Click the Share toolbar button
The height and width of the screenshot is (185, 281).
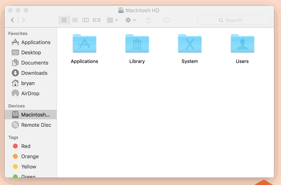pyautogui.click(x=149, y=20)
